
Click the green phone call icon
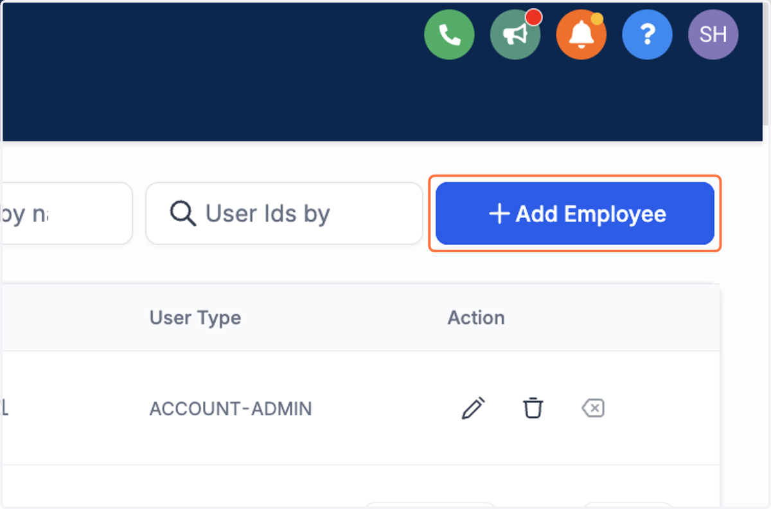449,35
